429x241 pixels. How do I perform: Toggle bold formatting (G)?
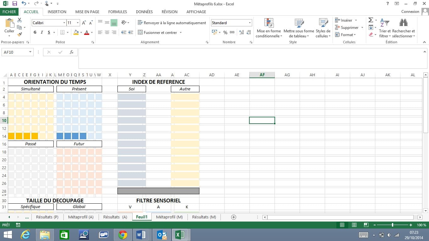(x=35, y=32)
